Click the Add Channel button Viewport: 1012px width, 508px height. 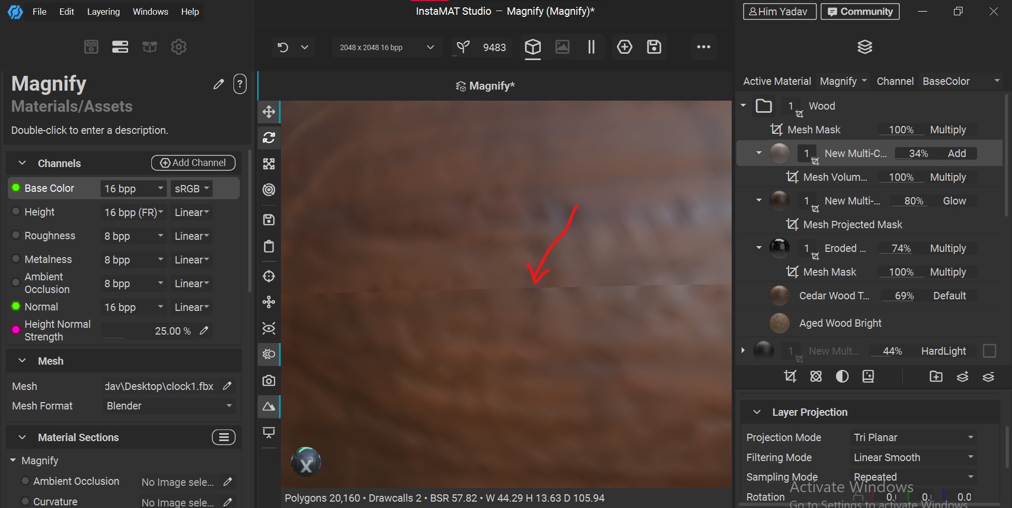click(x=193, y=163)
